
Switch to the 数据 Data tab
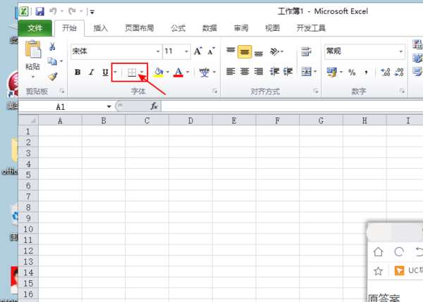(209, 28)
